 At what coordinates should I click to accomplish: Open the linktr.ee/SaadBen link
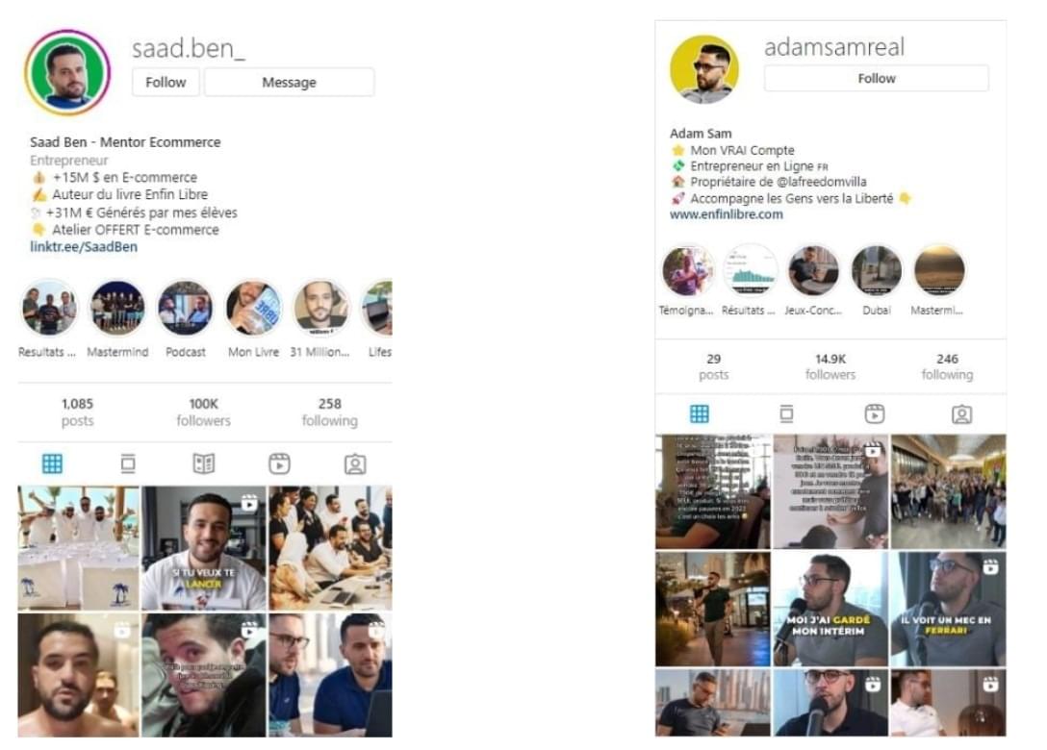coord(84,246)
